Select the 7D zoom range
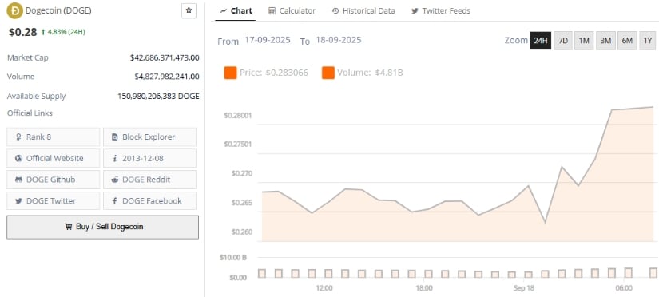The height and width of the screenshot is (297, 659). coord(563,41)
